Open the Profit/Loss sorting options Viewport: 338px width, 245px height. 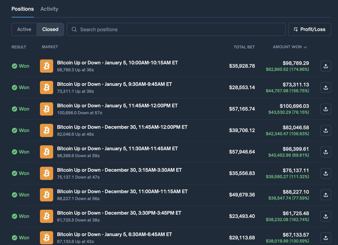point(309,29)
